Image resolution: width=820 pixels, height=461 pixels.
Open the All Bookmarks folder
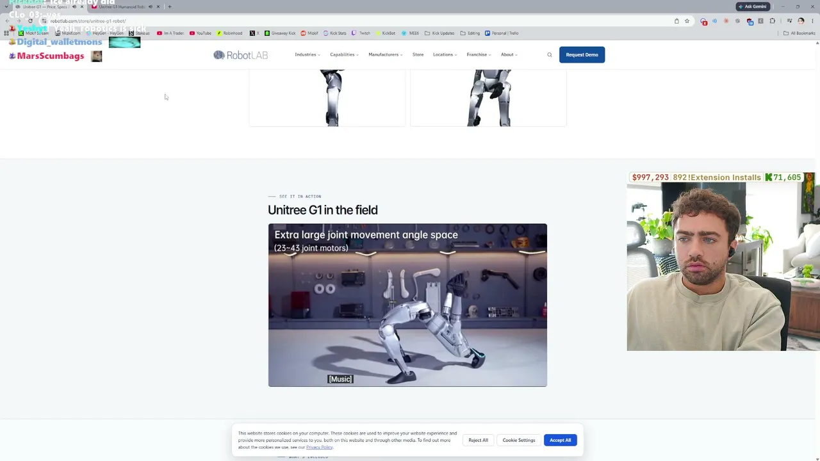[799, 33]
